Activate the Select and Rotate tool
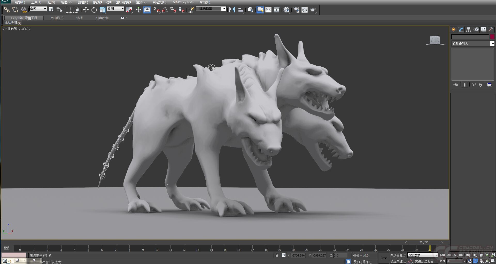The height and width of the screenshot is (264, 496). pyautogui.click(x=94, y=10)
